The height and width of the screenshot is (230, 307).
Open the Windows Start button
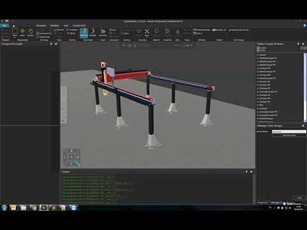point(4,208)
